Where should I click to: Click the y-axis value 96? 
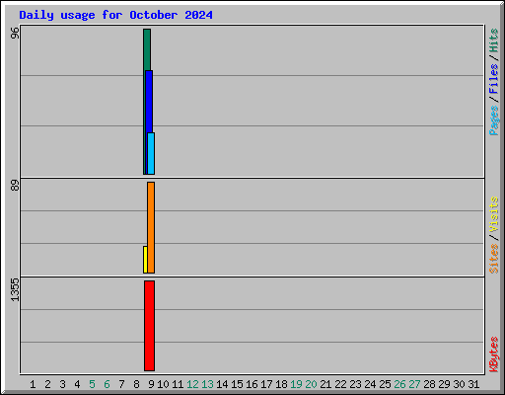tap(15, 33)
